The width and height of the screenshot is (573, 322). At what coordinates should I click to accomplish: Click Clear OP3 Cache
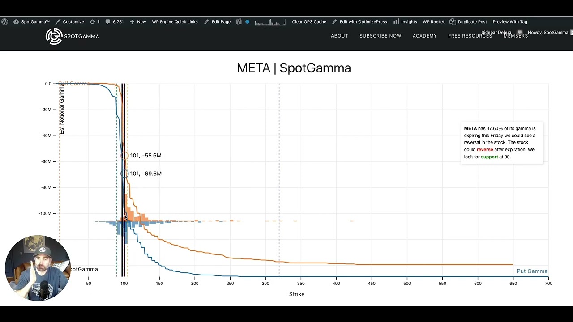pos(309,21)
